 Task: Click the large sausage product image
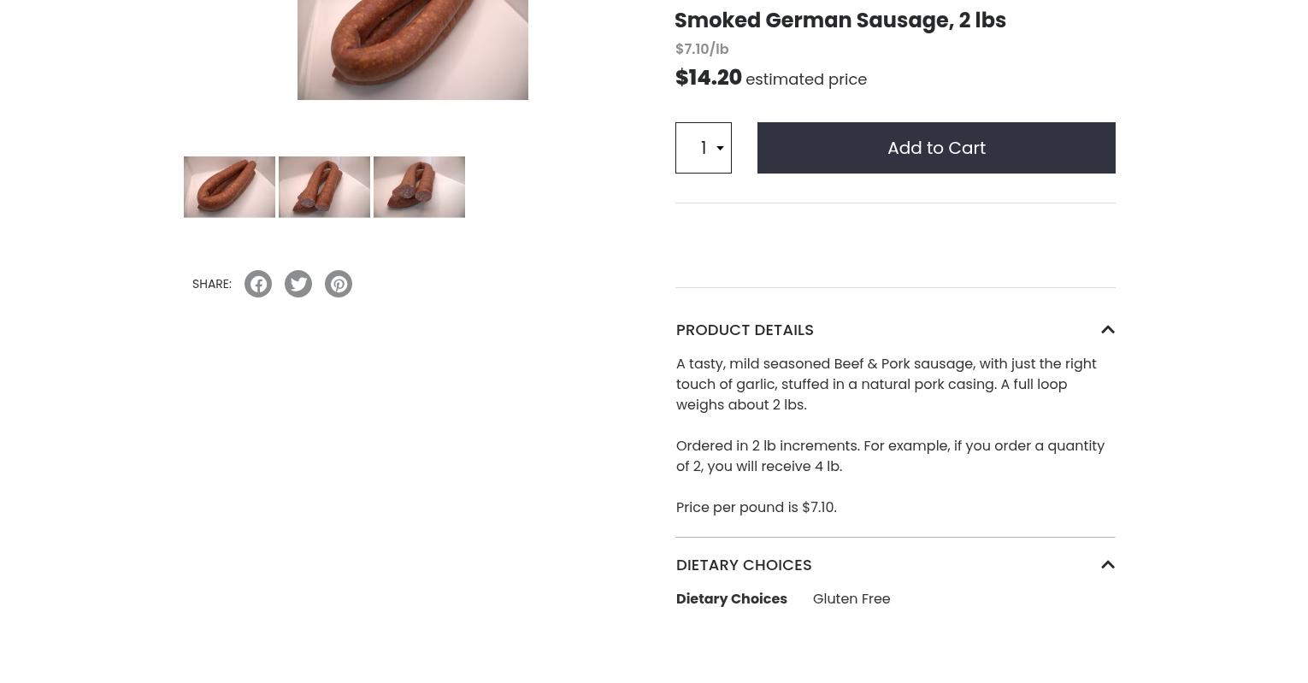pos(412,50)
